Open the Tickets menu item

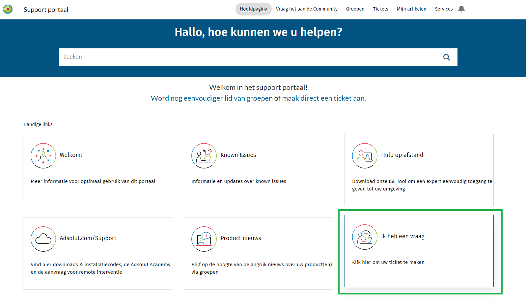tap(380, 9)
